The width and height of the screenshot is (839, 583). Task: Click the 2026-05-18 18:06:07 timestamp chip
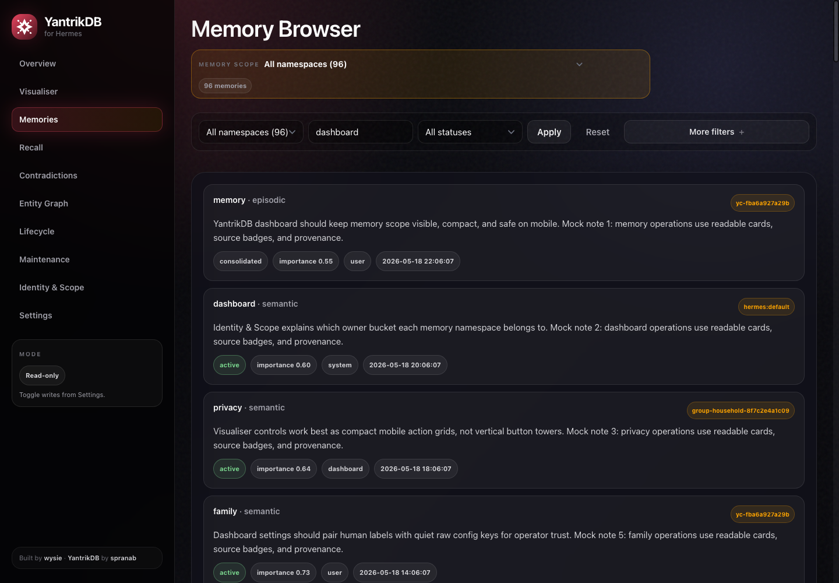416,469
